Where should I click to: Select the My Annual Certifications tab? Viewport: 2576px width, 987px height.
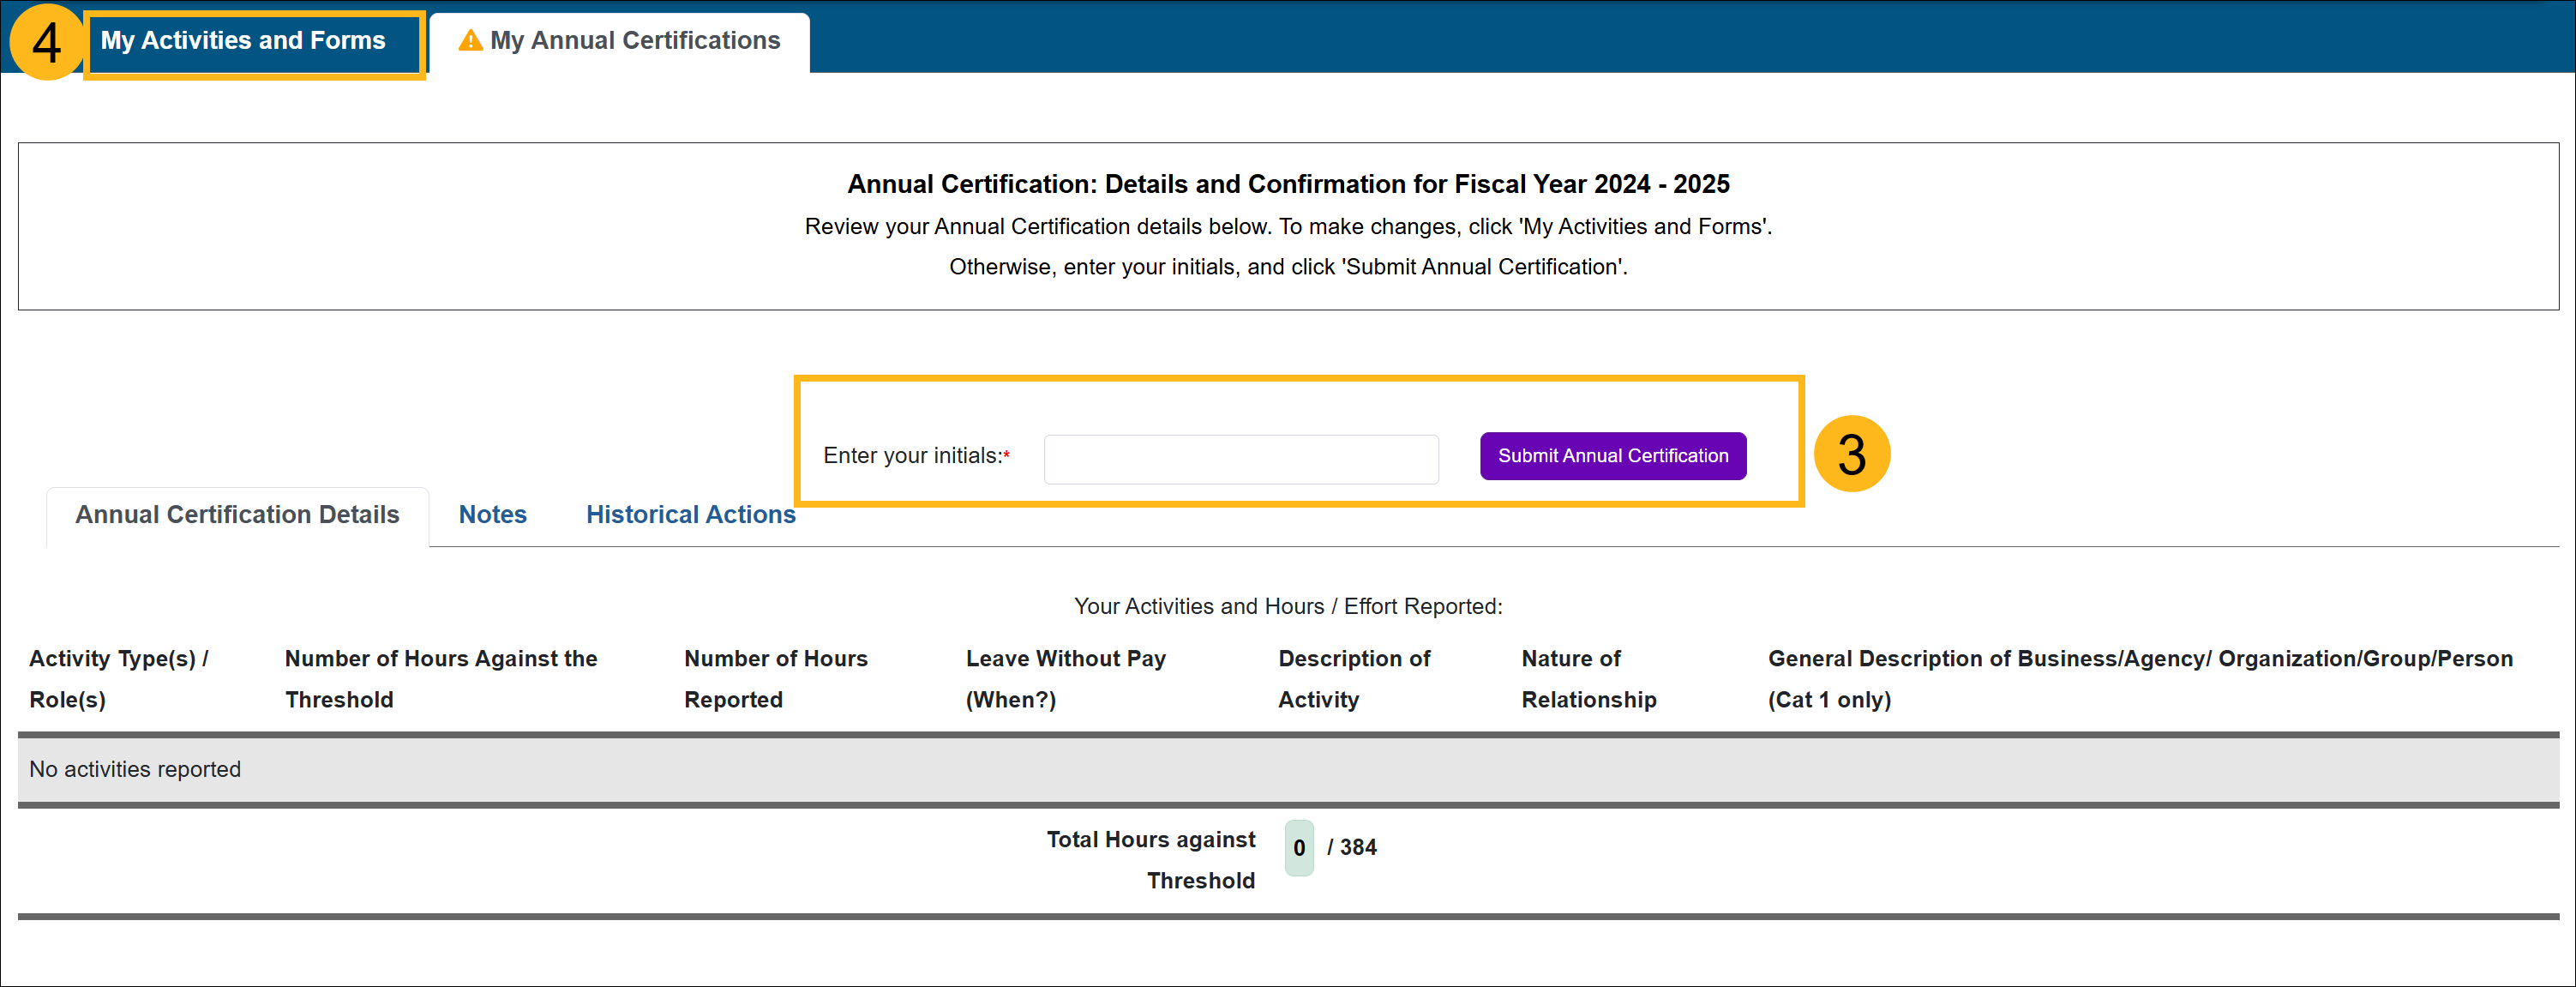pos(634,41)
